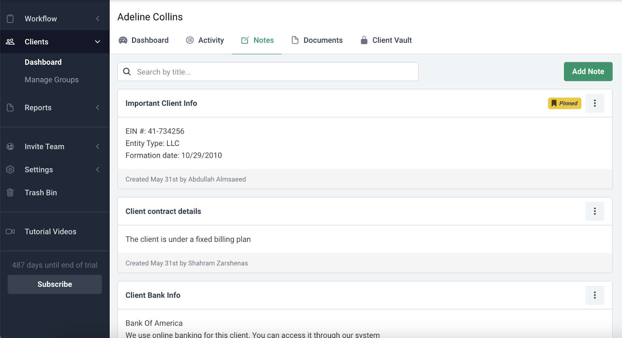
Task: Open the Reports sidebar item
Action: click(x=55, y=108)
